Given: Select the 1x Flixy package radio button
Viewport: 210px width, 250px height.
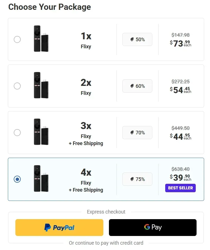Looking at the screenshot, I should [x=17, y=40].
